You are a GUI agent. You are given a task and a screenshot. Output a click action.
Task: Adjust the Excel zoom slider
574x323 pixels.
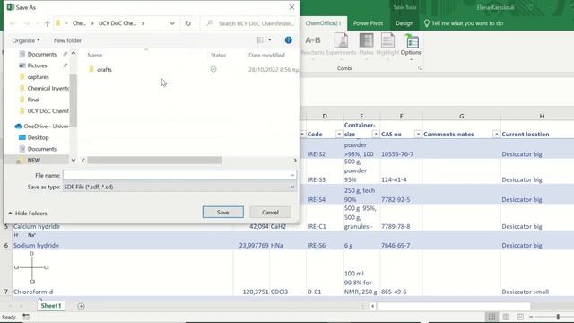[558, 317]
